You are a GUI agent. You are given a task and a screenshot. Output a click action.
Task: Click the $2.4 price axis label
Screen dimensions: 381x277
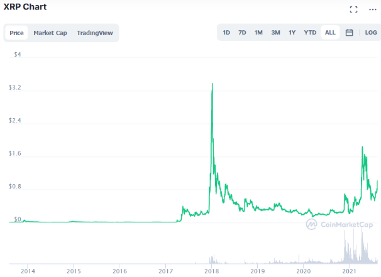(x=15, y=121)
